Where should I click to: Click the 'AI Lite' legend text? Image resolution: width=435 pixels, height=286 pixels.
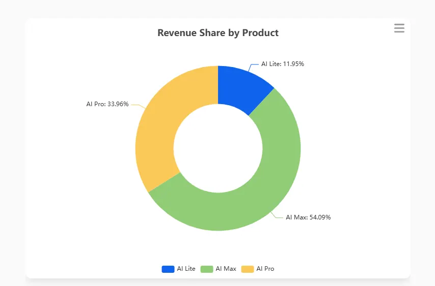point(186,269)
